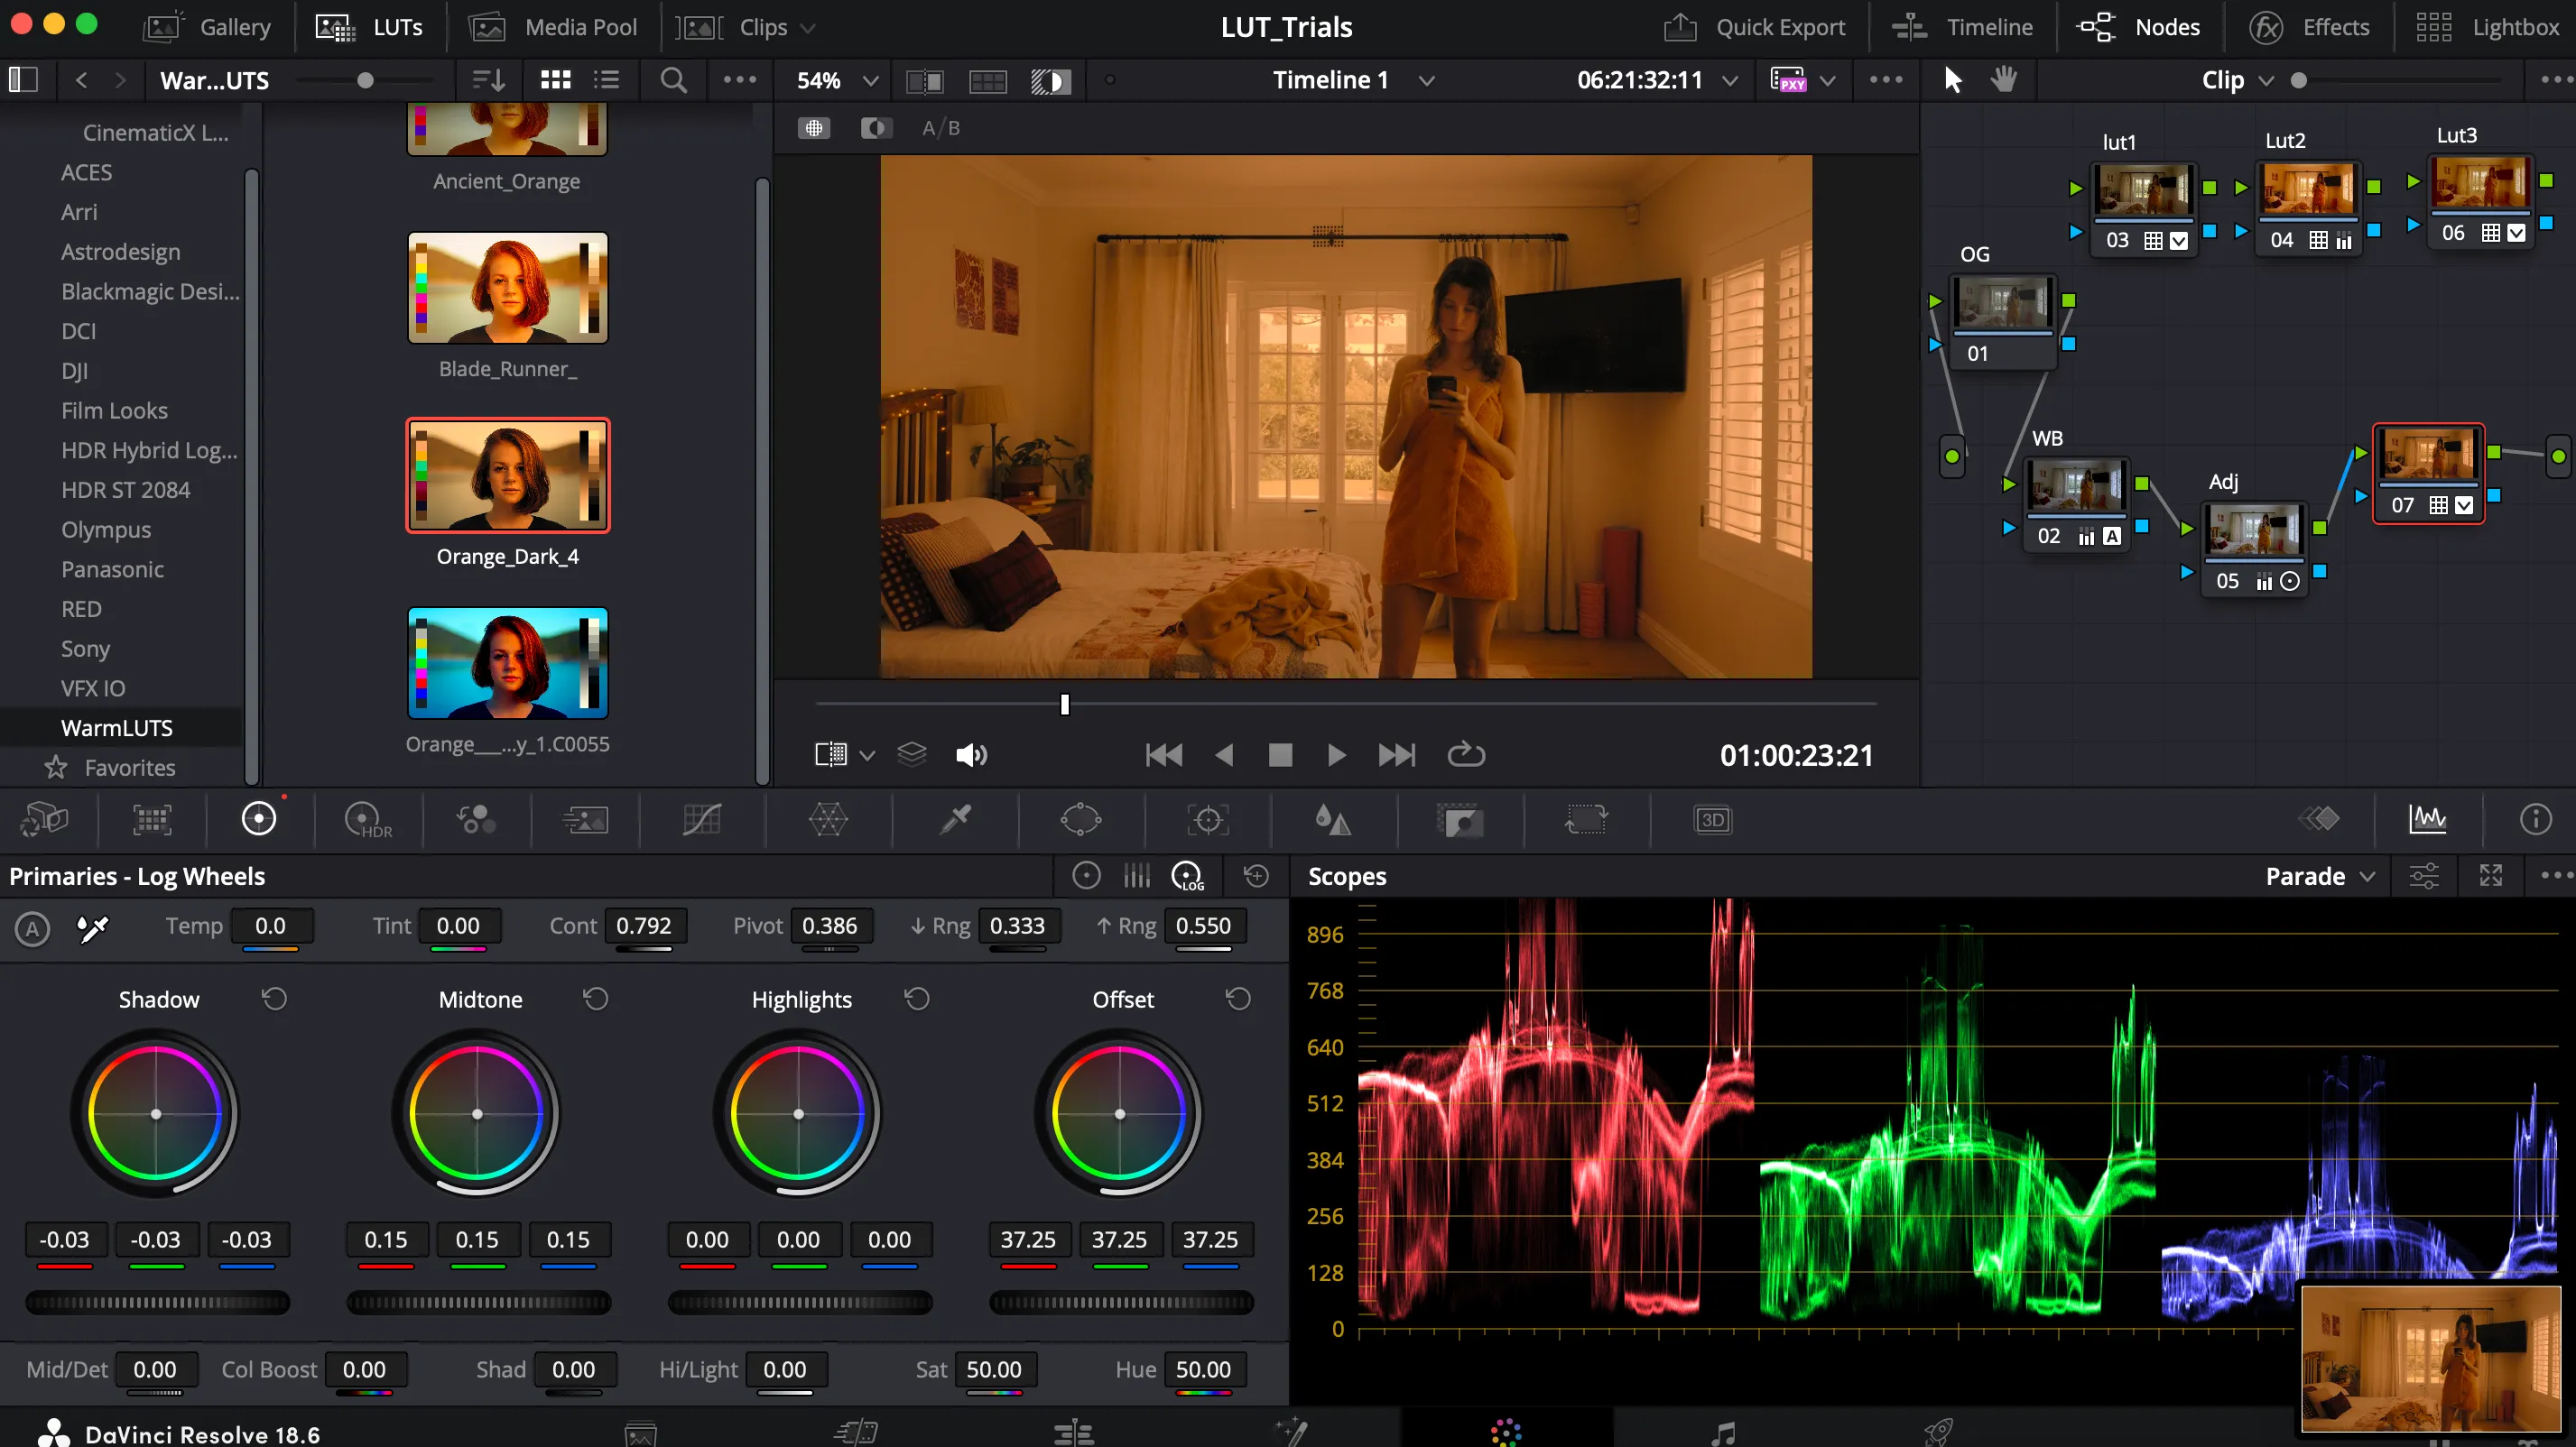Open the RGB Mixer palette

(x=476, y=820)
